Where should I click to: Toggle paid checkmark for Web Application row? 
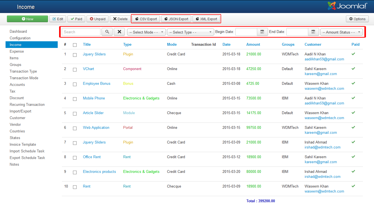[x=353, y=127]
